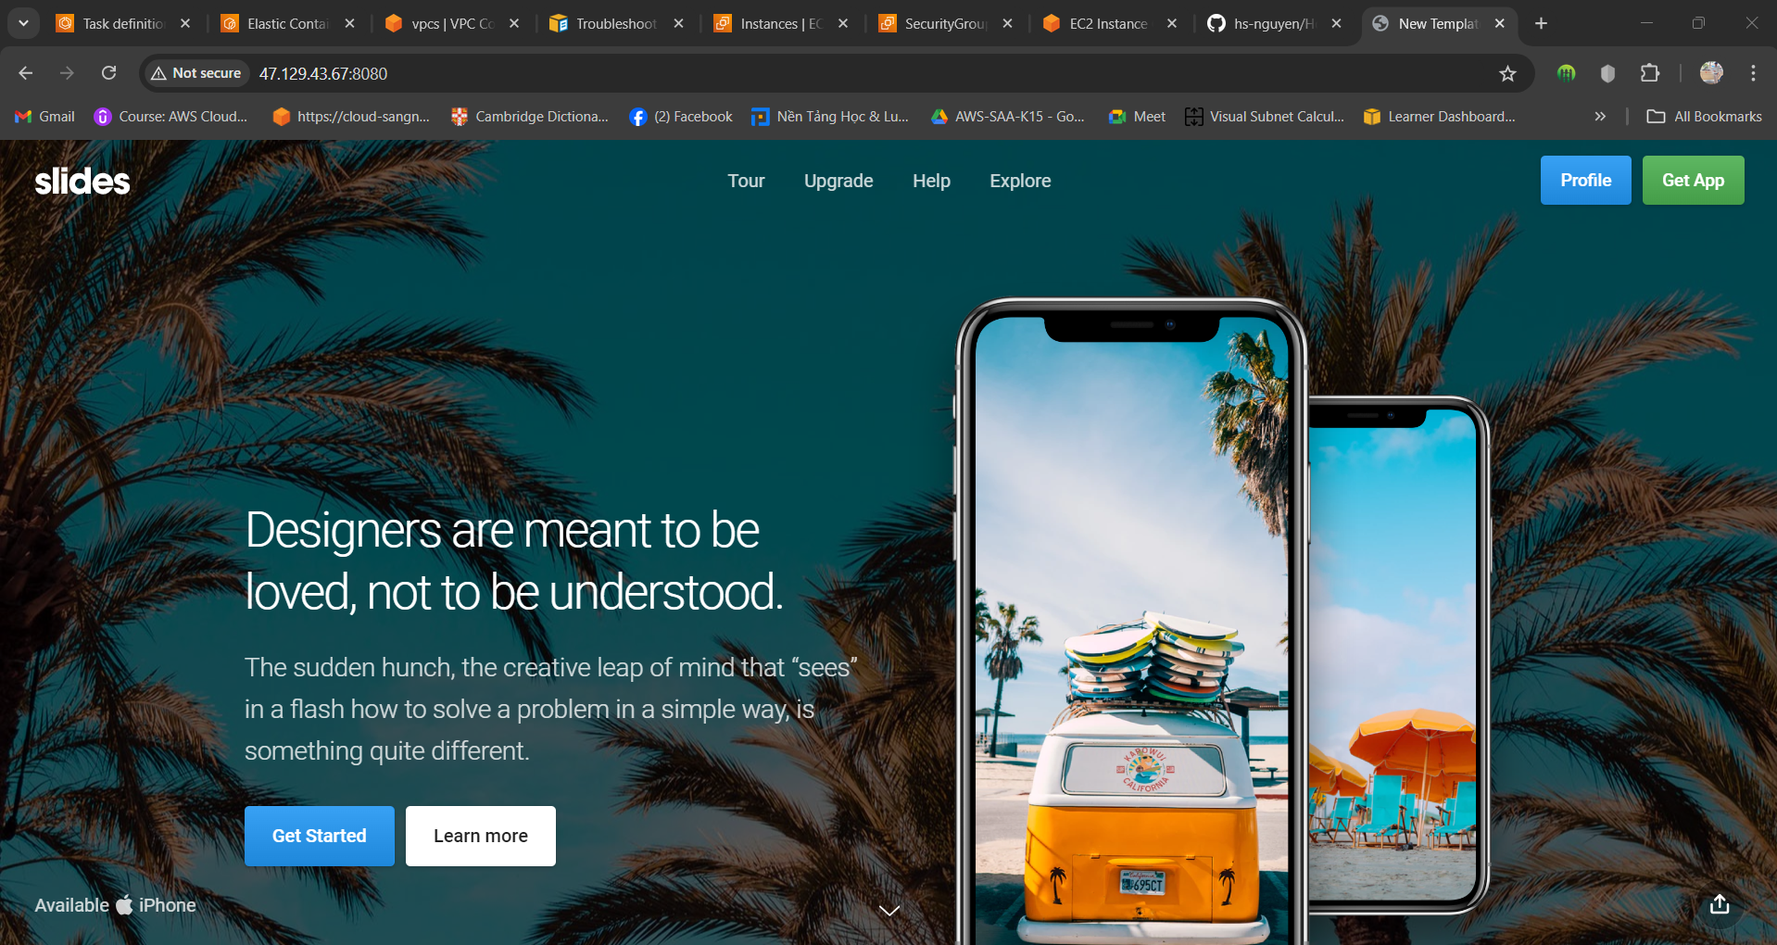The height and width of the screenshot is (945, 1777).
Task: Open the All Bookmarks folder
Action: [x=1704, y=117]
